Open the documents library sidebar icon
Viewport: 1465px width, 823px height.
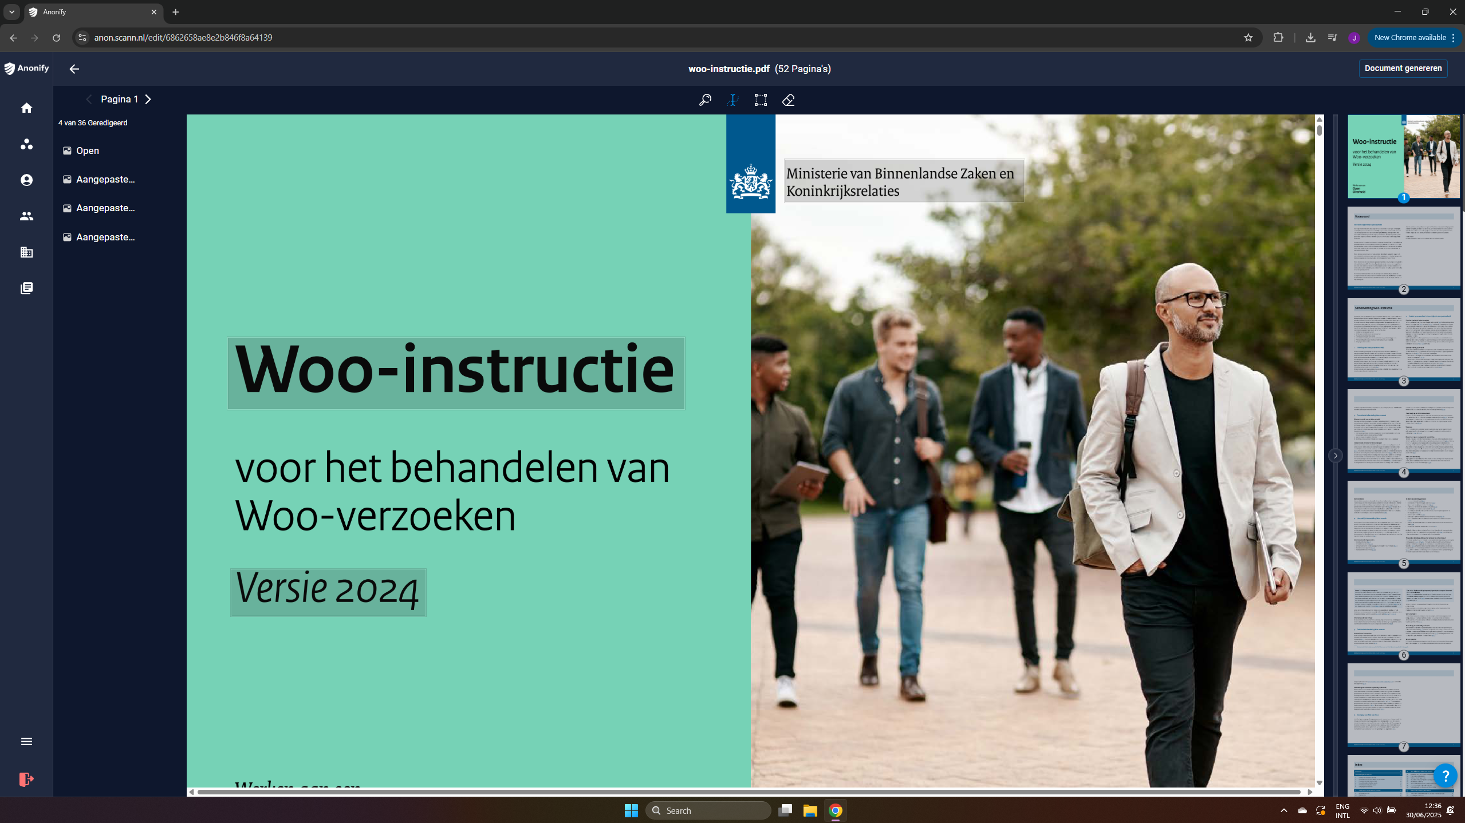click(x=26, y=288)
